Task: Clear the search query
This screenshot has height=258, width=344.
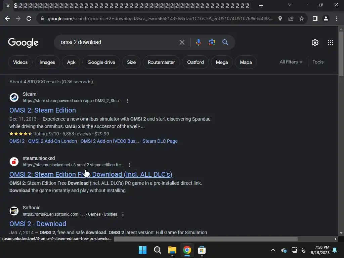Action: 182,42
